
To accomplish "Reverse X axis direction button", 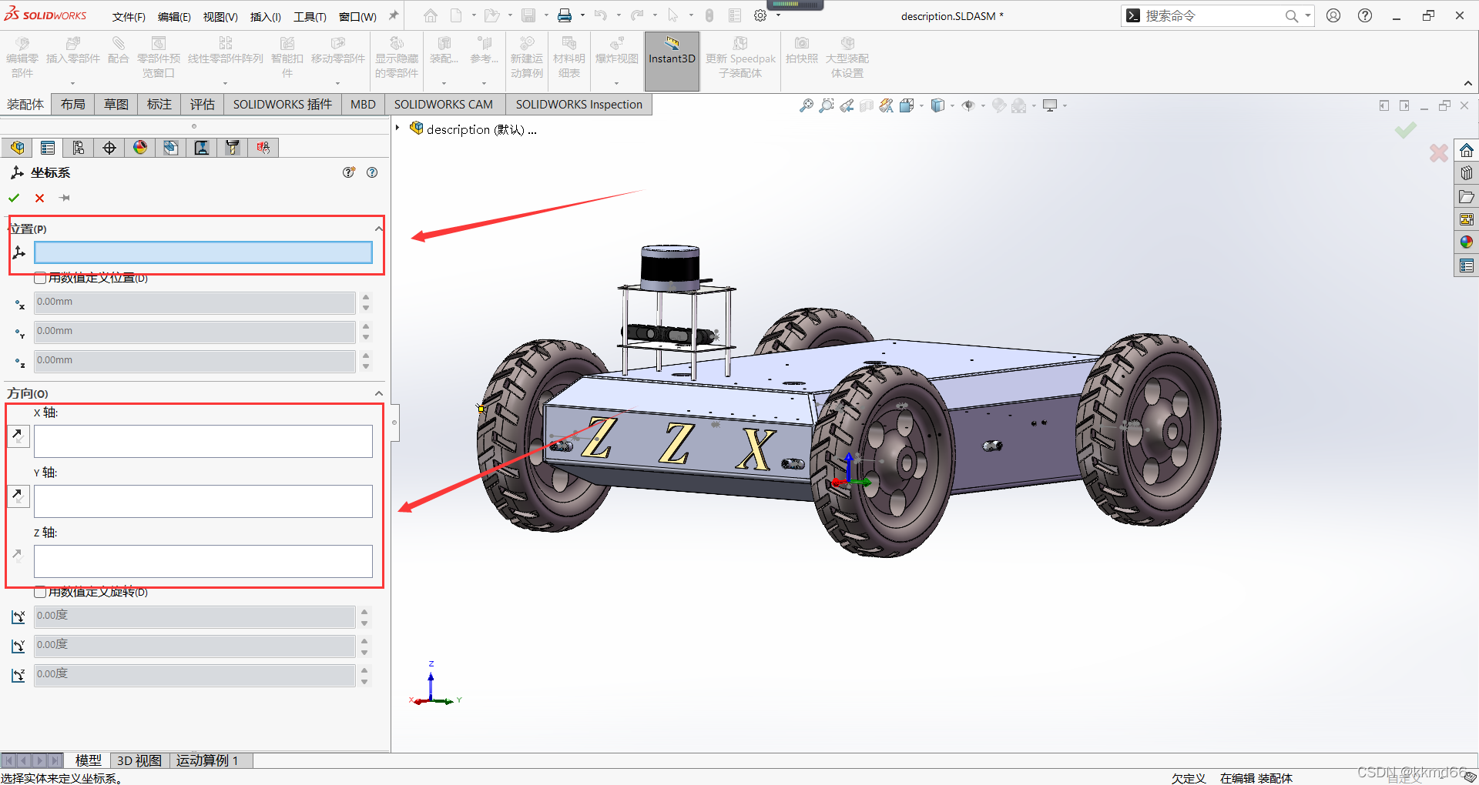I will pos(18,436).
